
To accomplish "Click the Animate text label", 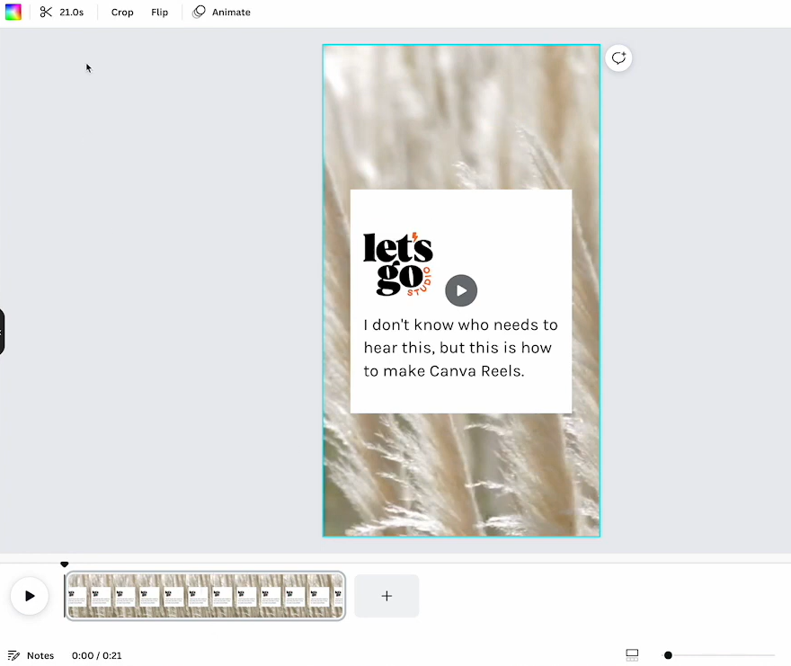I will point(231,13).
